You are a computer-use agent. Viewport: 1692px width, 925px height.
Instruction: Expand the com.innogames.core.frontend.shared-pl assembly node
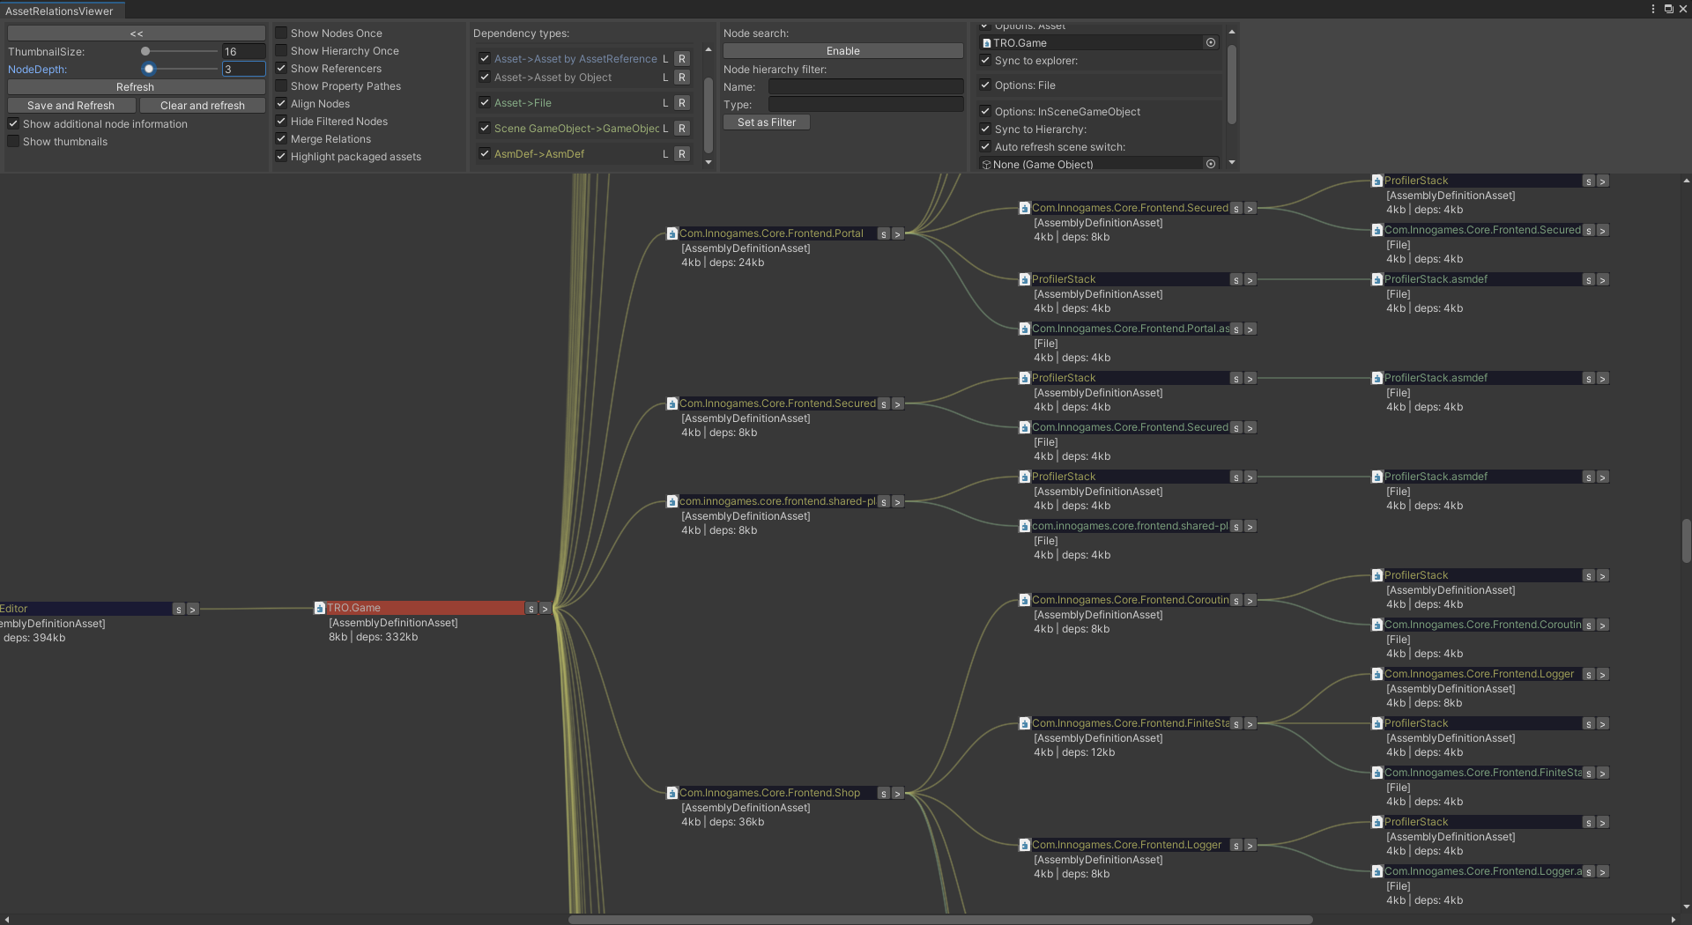[898, 502]
